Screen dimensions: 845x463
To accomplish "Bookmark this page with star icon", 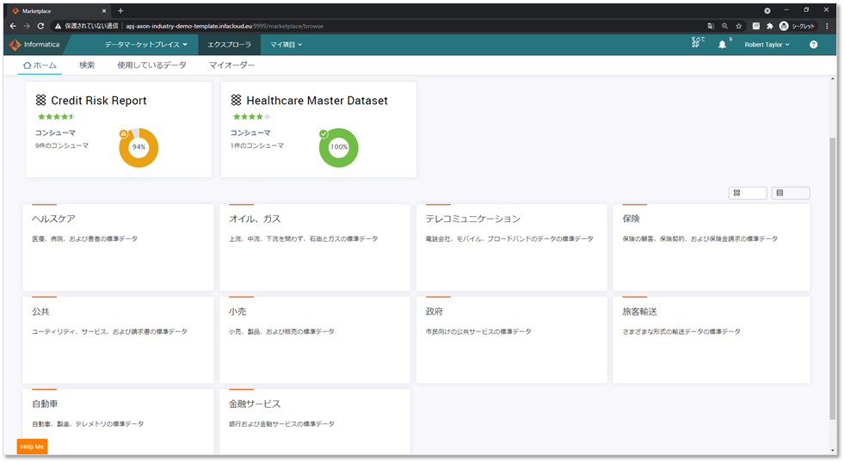I will click(739, 26).
